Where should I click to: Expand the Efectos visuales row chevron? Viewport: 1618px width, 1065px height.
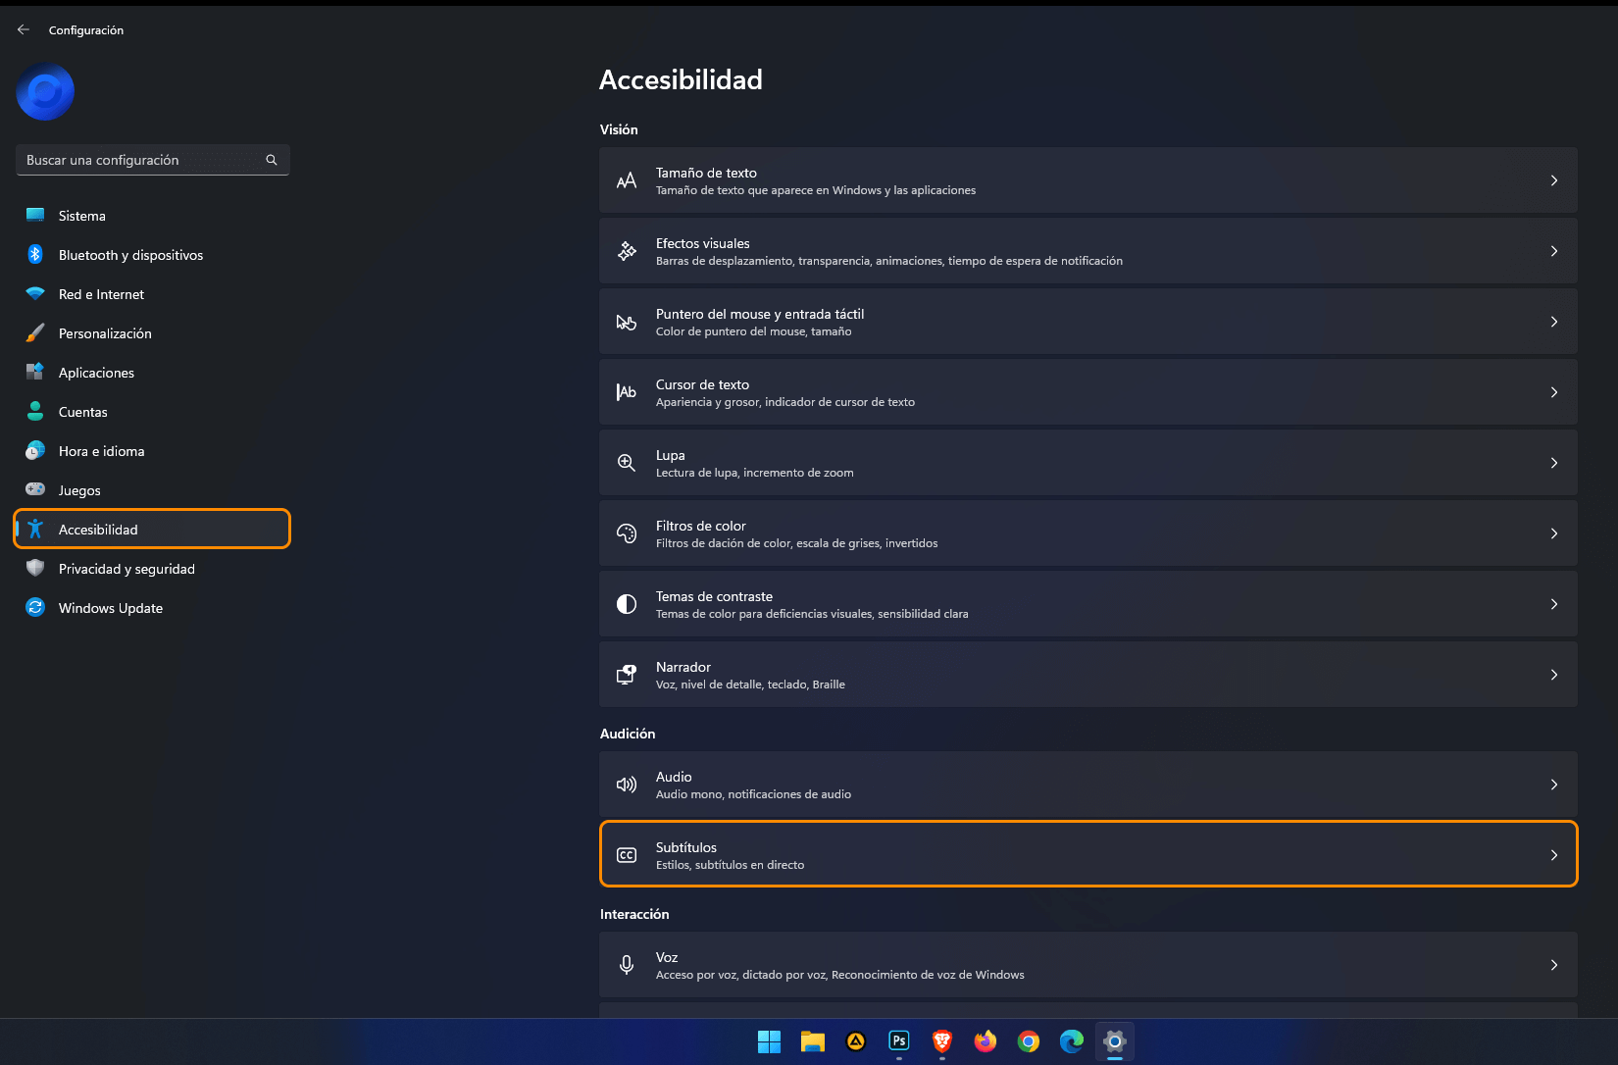point(1554,251)
